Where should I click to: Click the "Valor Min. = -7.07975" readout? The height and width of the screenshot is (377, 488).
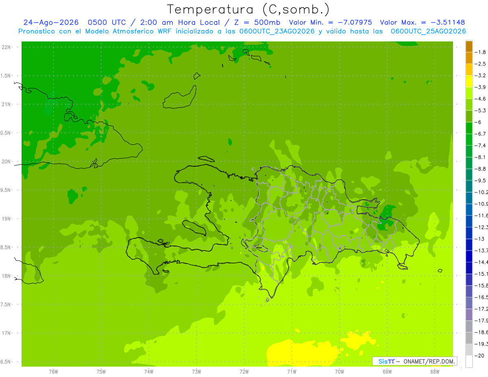pos(331,22)
